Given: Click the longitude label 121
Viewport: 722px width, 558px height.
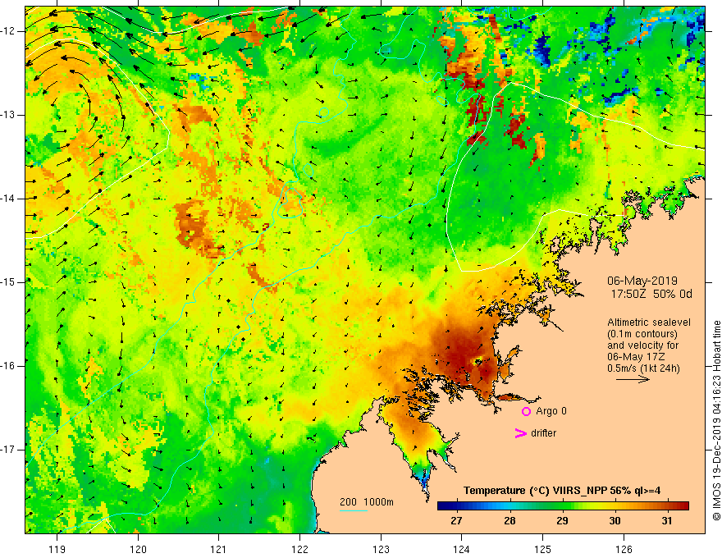Looking at the screenshot, I should pos(219,549).
